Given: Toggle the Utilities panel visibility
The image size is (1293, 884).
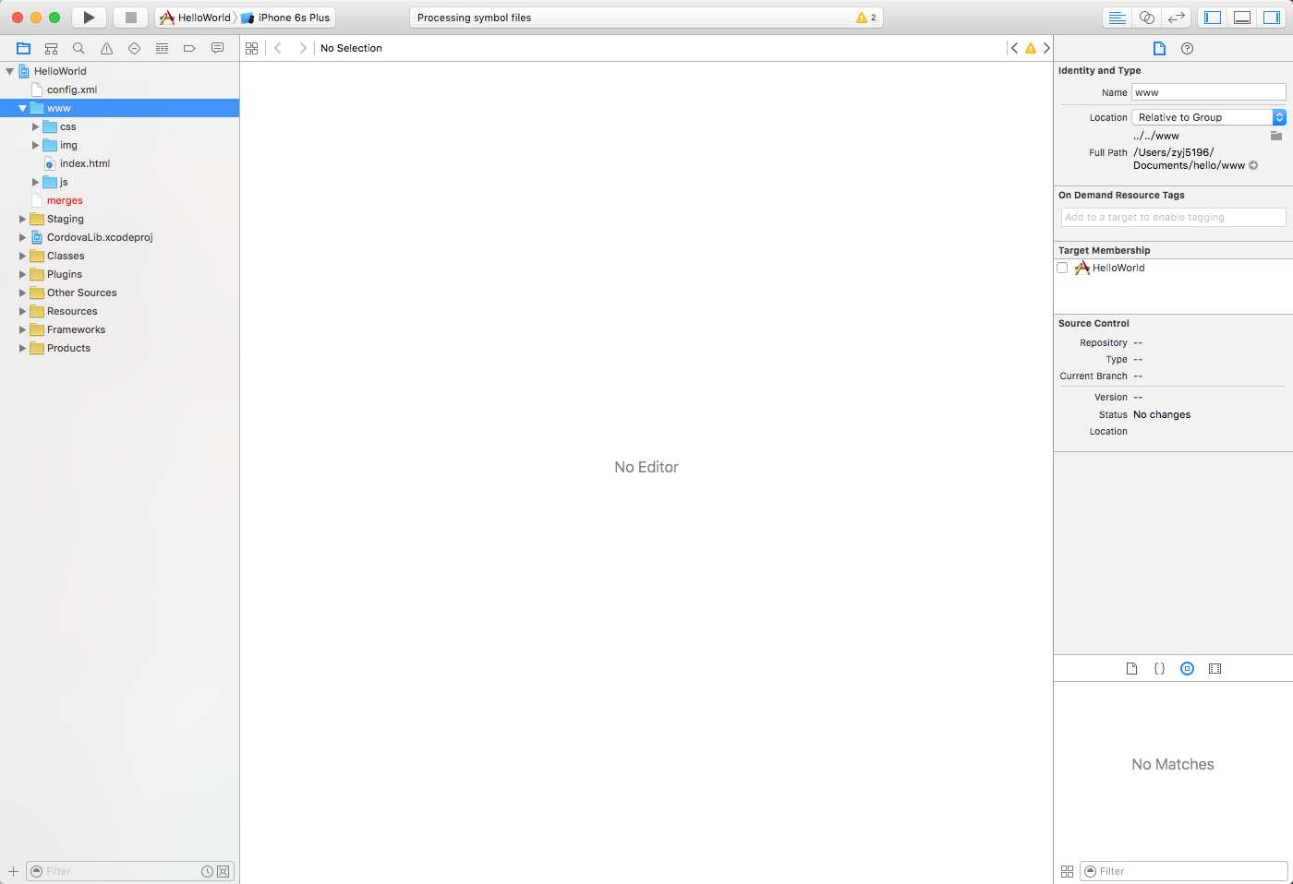Looking at the screenshot, I should pos(1272,18).
